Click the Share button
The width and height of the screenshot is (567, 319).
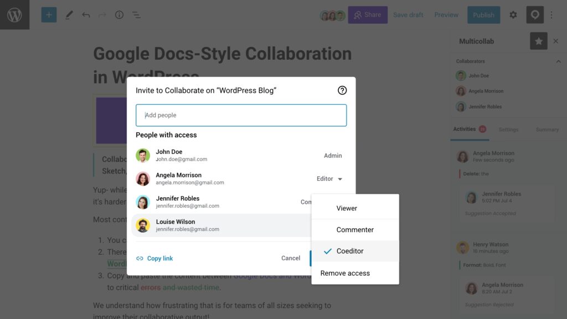[368, 15]
